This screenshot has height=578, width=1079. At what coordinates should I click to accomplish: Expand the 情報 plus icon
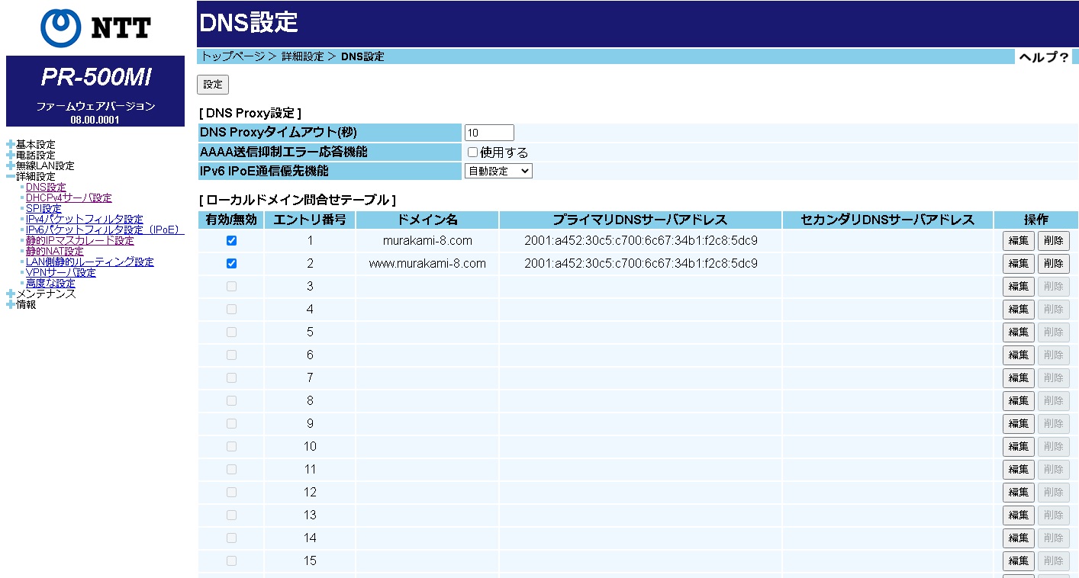(11, 305)
